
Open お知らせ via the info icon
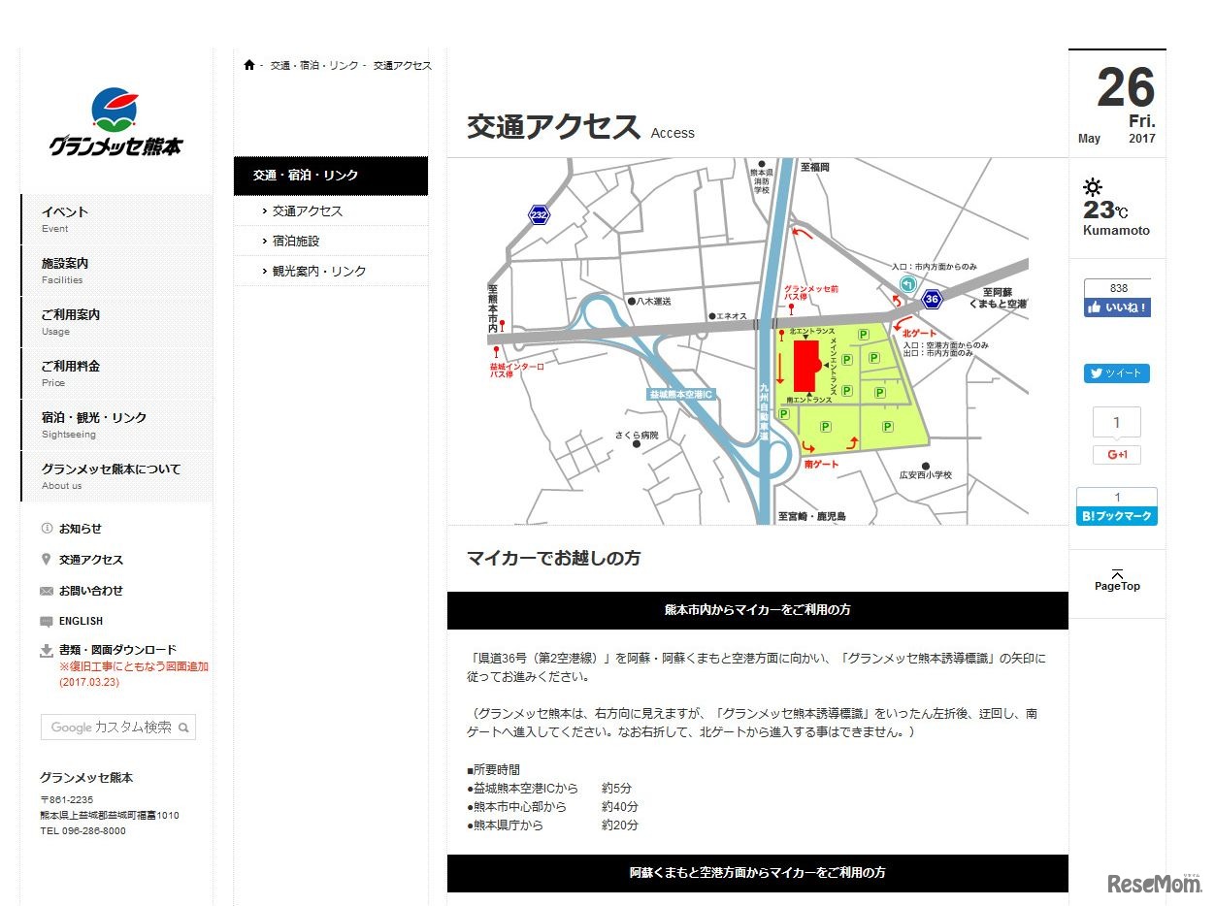(x=48, y=529)
